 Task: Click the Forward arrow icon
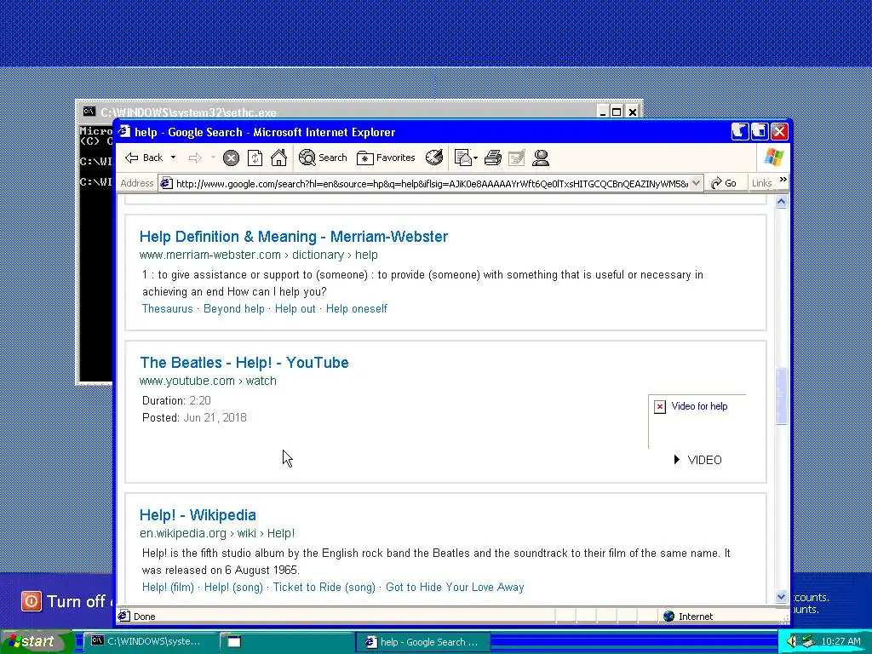(x=195, y=158)
